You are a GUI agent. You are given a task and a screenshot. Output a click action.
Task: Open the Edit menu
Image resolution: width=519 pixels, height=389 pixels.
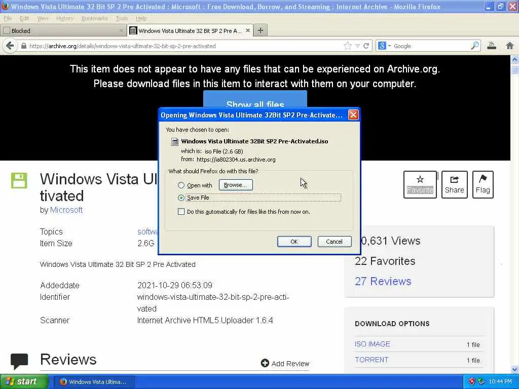pyautogui.click(x=24, y=18)
